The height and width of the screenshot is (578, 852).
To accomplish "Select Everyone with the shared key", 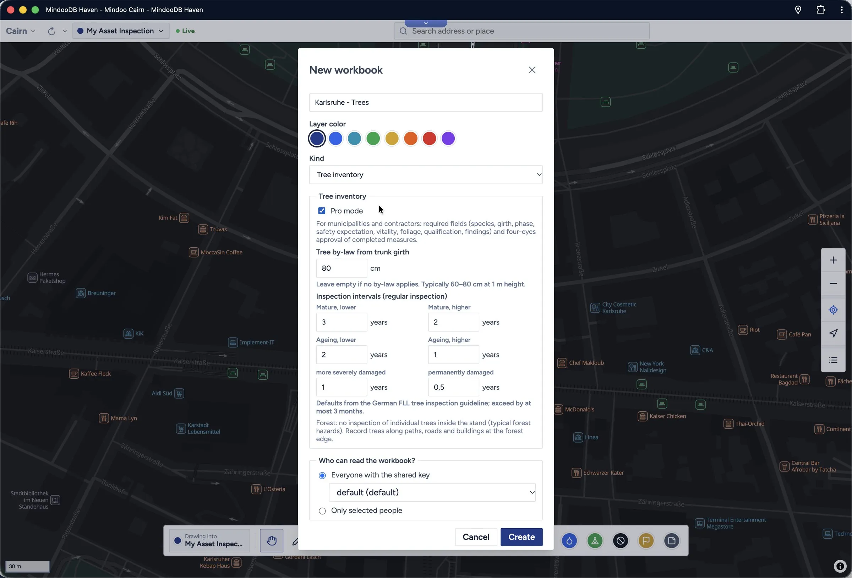I will (x=322, y=476).
